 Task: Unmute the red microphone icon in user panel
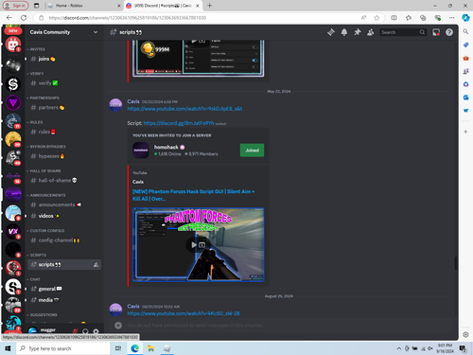point(75,331)
